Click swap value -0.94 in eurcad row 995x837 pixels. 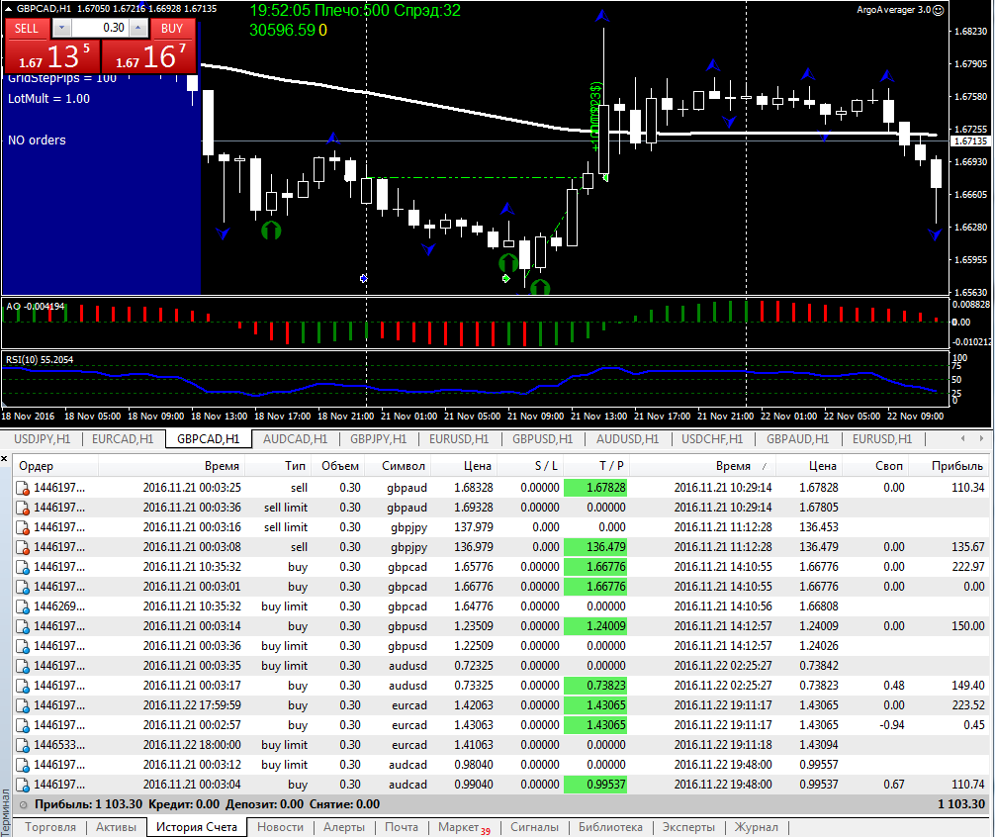[891, 724]
